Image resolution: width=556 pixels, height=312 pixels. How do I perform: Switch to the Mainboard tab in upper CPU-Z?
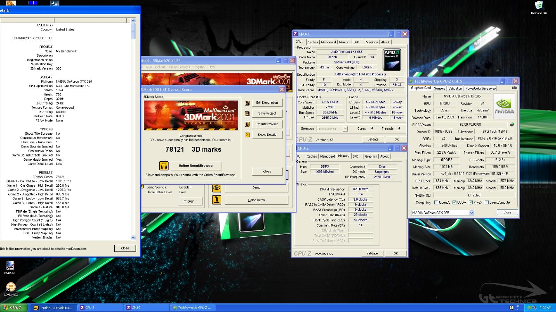tap(328, 42)
